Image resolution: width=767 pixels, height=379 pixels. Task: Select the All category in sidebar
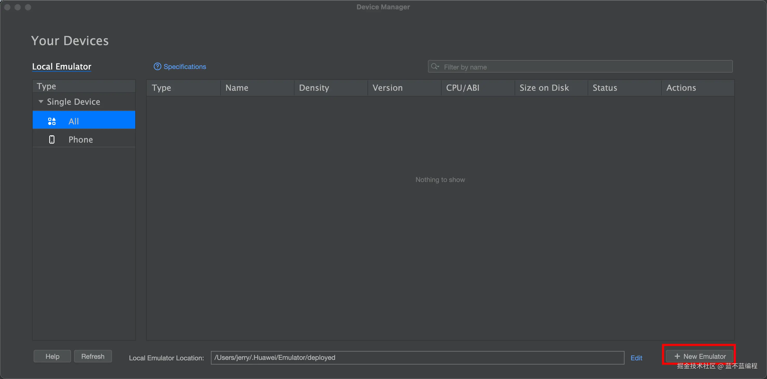84,121
